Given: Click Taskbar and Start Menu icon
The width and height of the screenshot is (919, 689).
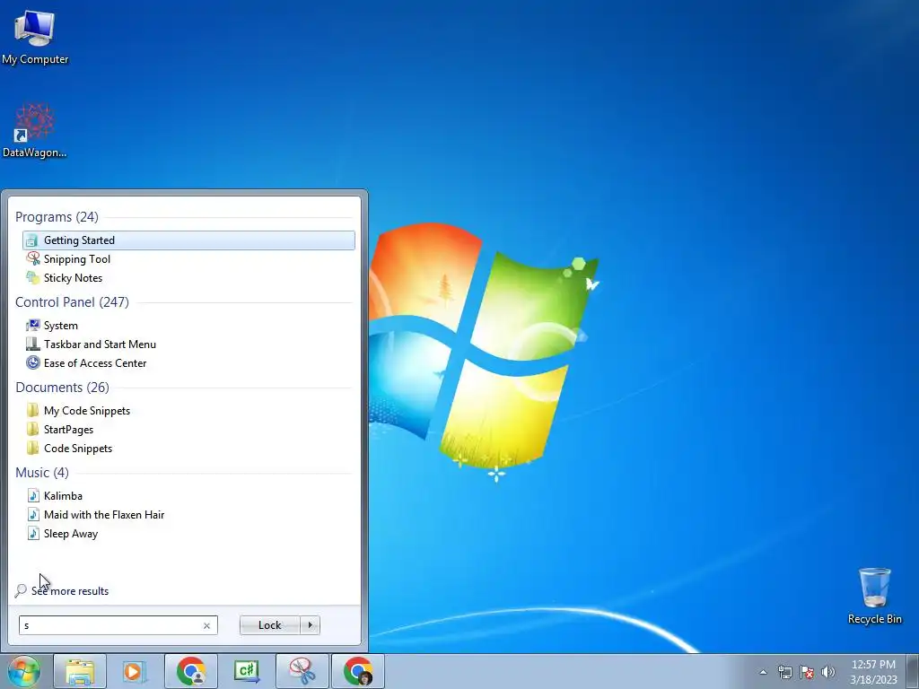Looking at the screenshot, I should pyautogui.click(x=33, y=344).
